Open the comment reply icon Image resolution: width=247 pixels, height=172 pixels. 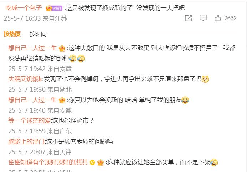click(203, 18)
